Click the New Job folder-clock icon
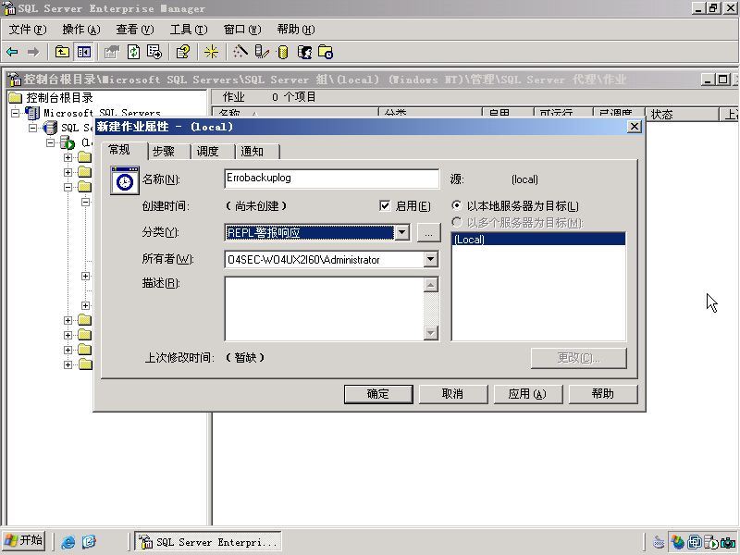 326,52
